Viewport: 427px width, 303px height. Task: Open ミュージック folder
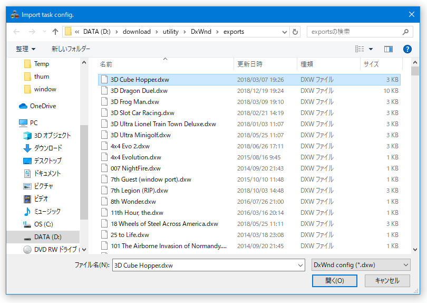(x=47, y=211)
